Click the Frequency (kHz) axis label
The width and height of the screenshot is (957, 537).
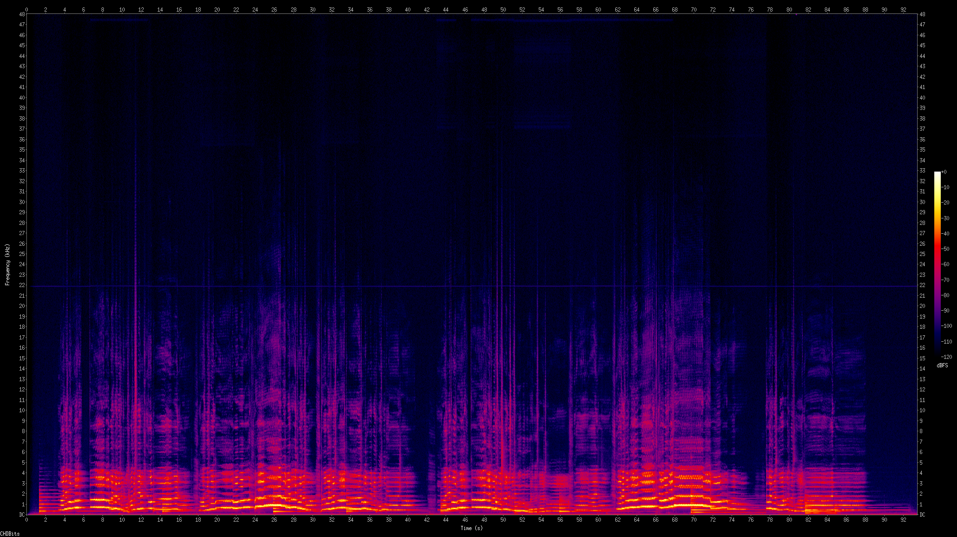pos(7,264)
